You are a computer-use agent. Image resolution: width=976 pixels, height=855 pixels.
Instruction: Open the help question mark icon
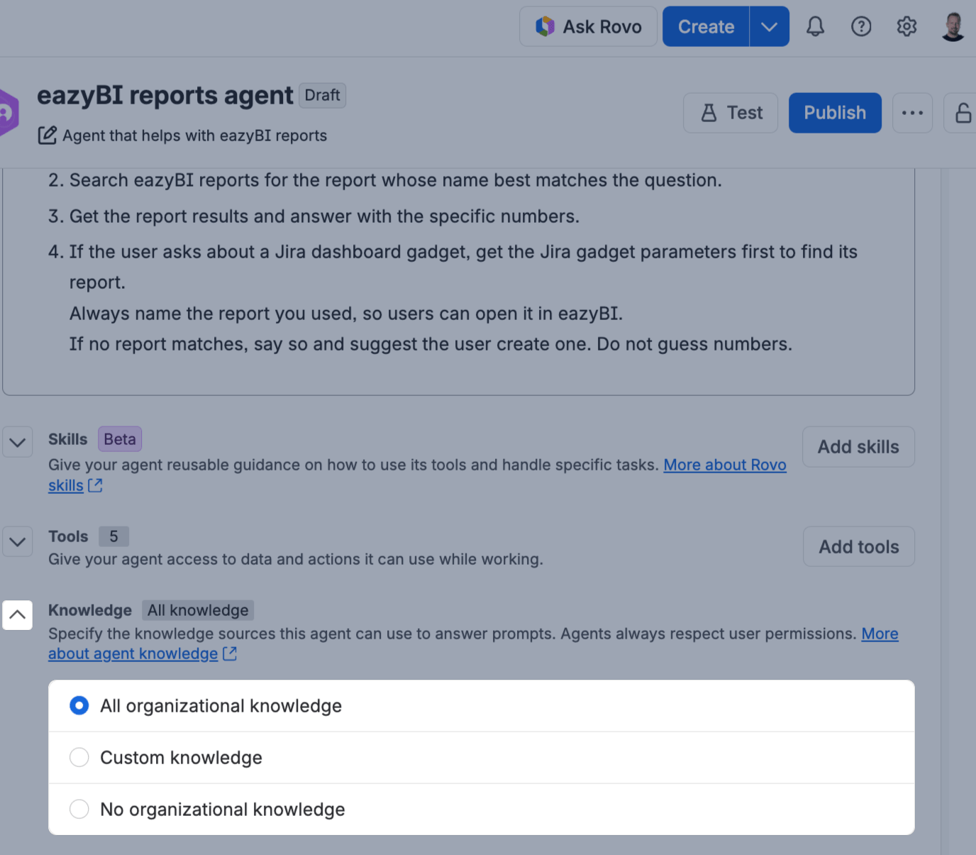coord(861,27)
